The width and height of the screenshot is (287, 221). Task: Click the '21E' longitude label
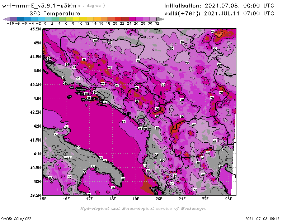[x=182, y=199]
